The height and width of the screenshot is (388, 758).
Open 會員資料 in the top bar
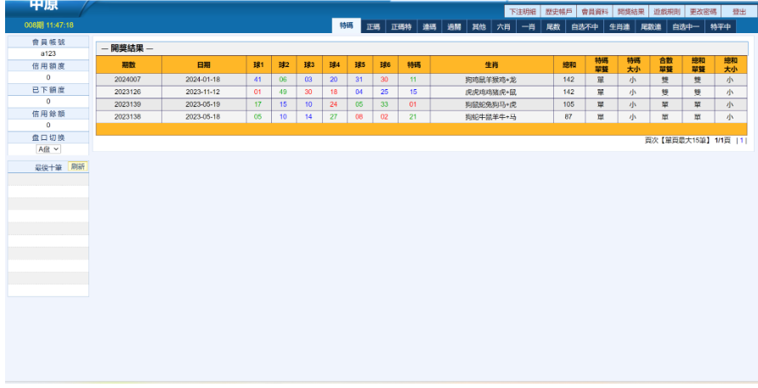point(595,12)
